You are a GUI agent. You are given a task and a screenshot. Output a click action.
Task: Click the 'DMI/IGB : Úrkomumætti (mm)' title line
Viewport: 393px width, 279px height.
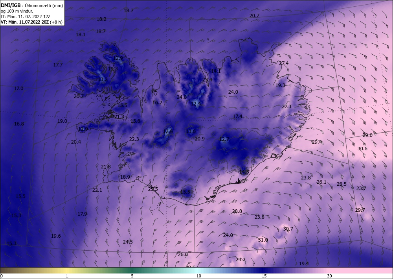tap(32, 6)
